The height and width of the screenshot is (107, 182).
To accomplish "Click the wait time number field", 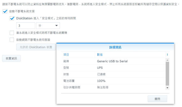I will (x=26, y=26).
